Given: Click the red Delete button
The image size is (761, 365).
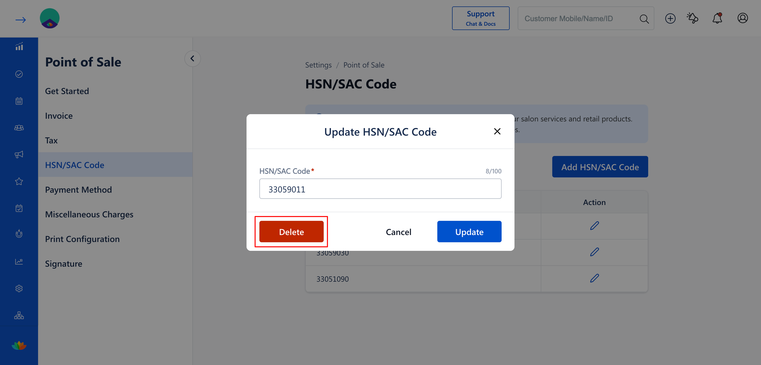Looking at the screenshot, I should 291,232.
